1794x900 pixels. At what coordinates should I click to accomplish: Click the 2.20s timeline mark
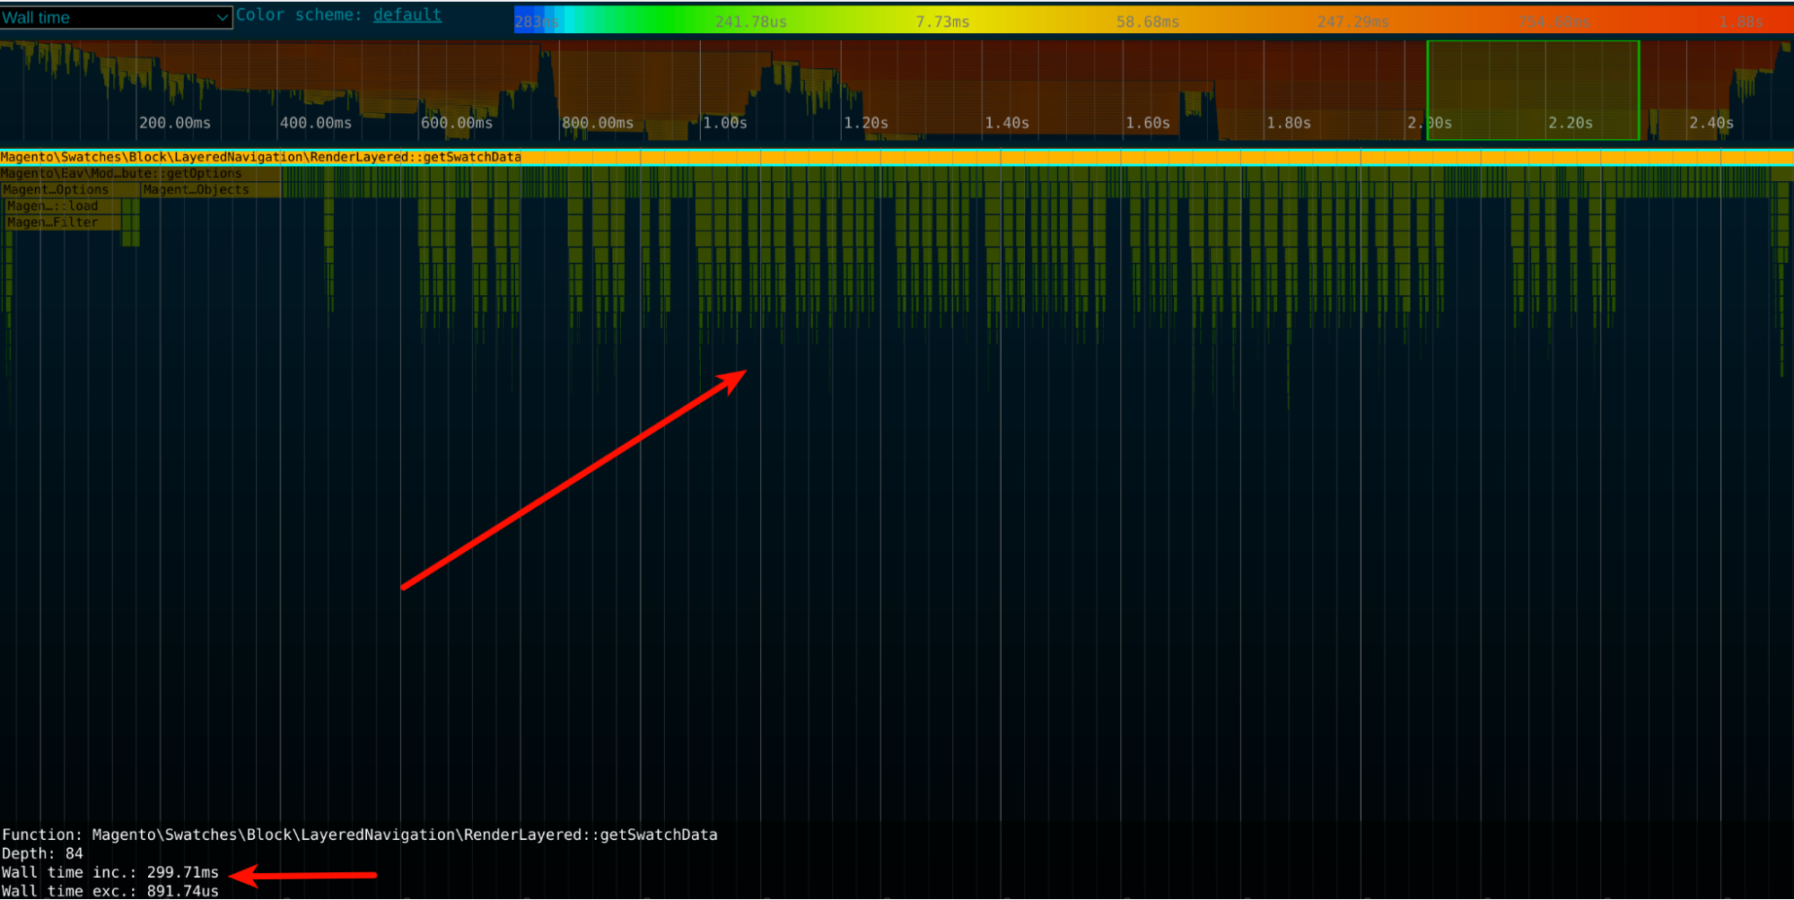point(1571,123)
